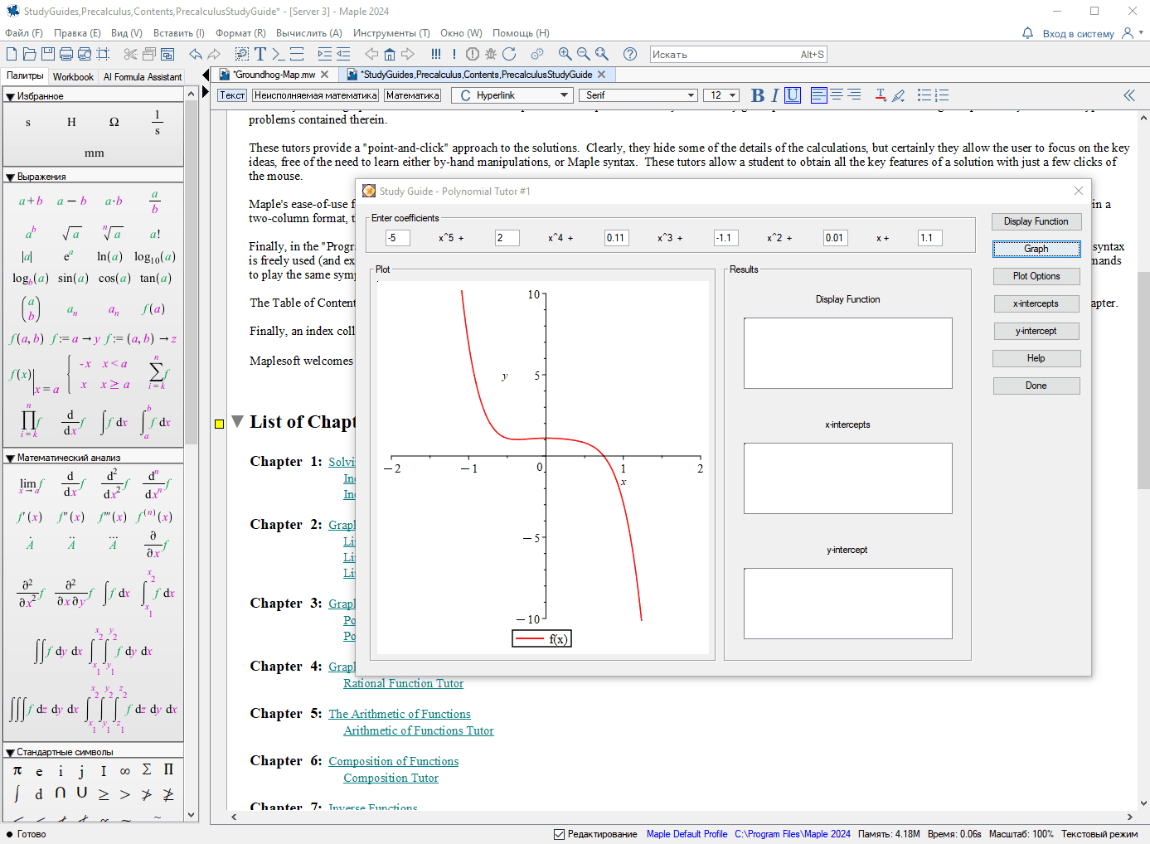Click the palettes panel vertical scrollbar

(x=192, y=454)
